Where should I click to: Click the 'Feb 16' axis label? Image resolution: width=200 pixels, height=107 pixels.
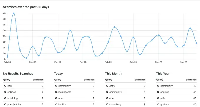point(83,62)
